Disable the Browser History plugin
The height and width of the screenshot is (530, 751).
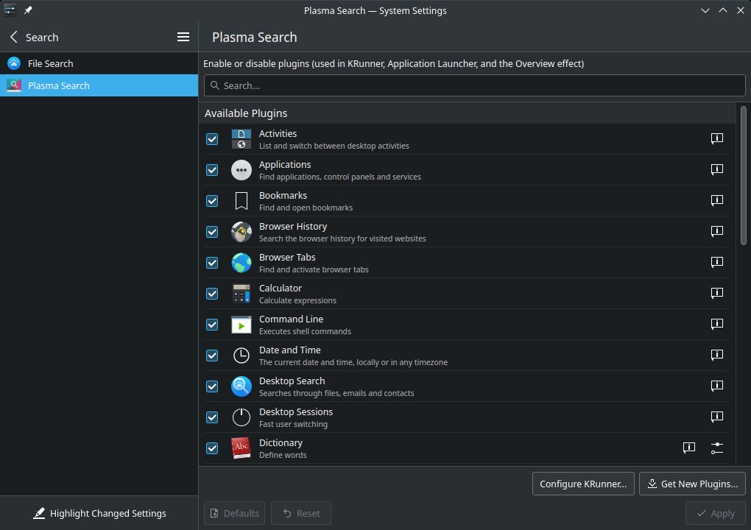pos(212,232)
